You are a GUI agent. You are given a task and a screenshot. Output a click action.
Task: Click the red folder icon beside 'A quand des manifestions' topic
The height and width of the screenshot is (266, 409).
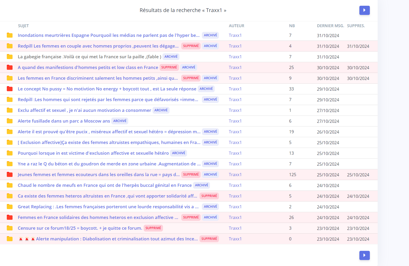click(10, 67)
